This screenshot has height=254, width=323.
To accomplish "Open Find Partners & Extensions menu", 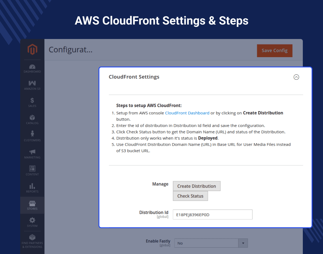I will point(32,241).
